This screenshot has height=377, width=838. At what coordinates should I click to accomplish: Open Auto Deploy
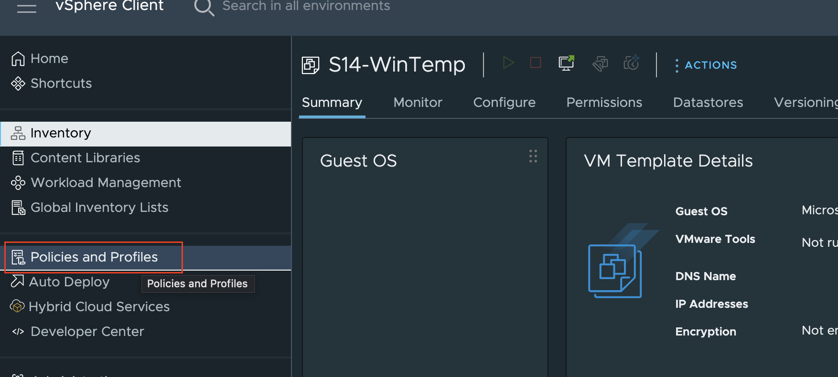pos(69,282)
